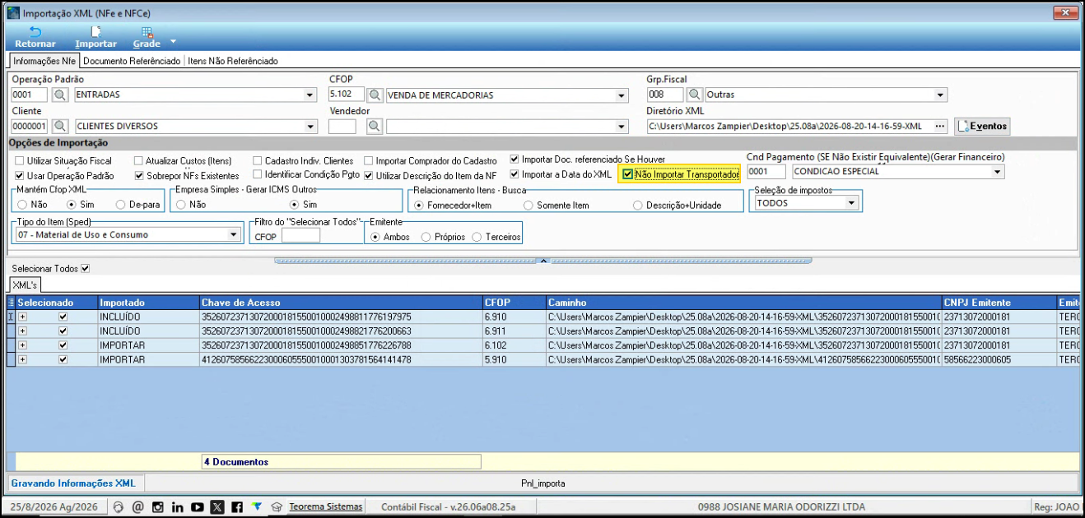The width and height of the screenshot is (1085, 518).
Task: Open Instagram icon in status bar
Action: (158, 507)
